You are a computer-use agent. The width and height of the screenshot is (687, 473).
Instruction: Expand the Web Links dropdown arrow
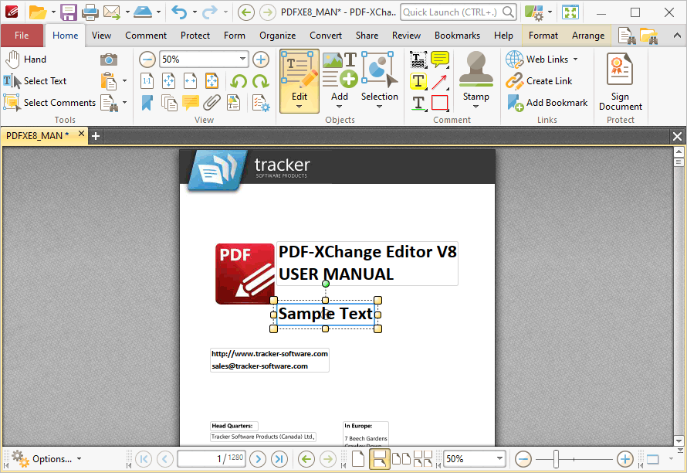click(575, 60)
